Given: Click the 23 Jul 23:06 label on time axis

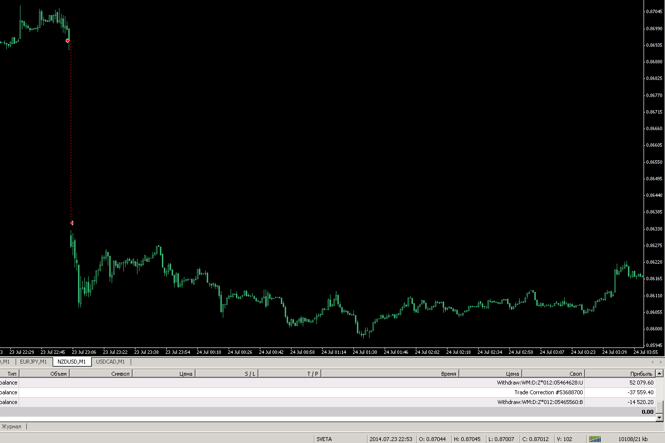Looking at the screenshot, I should 84,352.
